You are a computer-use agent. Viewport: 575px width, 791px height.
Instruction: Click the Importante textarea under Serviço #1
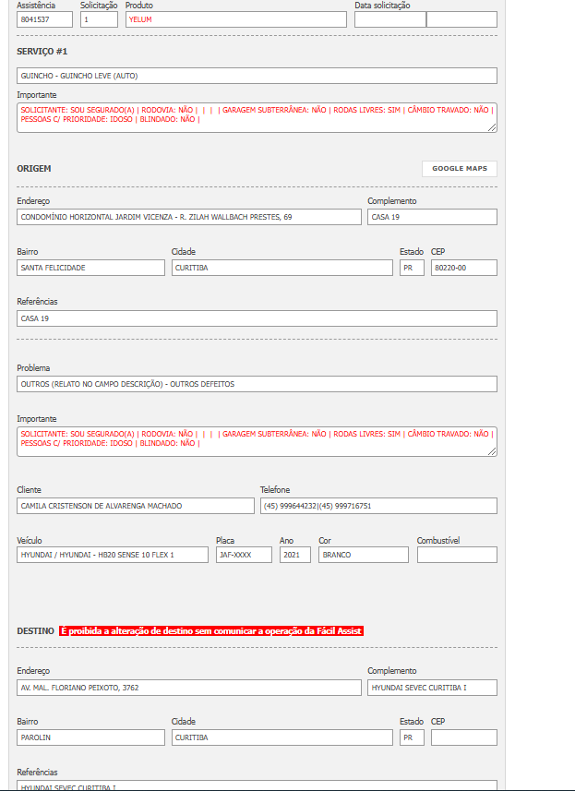tap(257, 117)
